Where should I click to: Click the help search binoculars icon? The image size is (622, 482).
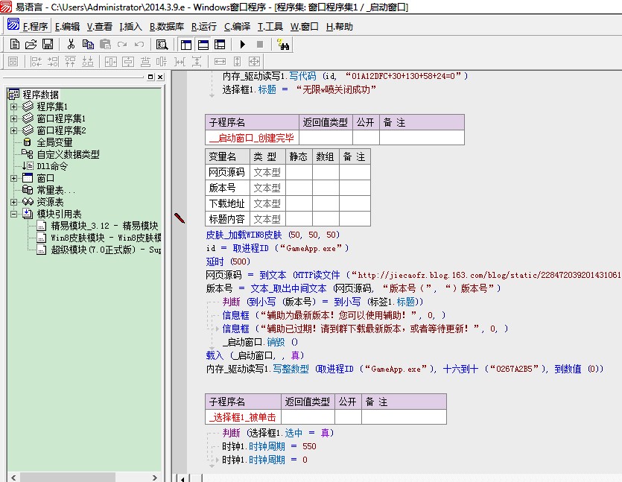click(283, 45)
